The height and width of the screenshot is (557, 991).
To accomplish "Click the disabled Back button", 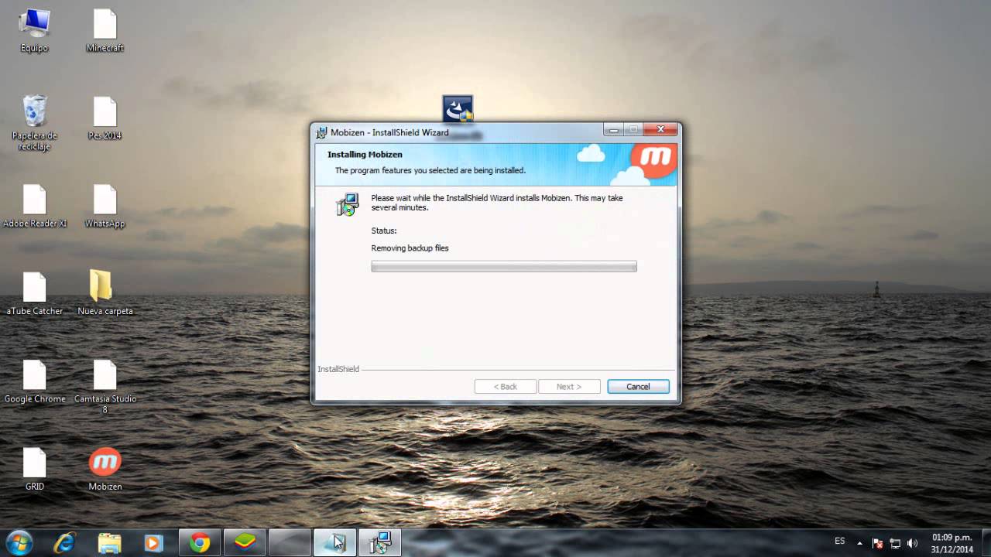I will [506, 387].
